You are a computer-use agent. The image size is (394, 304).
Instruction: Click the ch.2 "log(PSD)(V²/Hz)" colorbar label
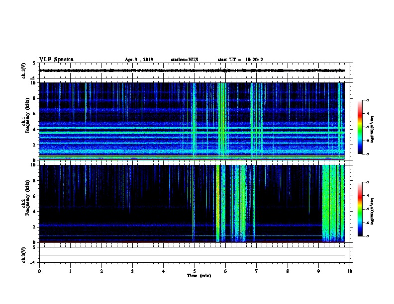coord(372,212)
